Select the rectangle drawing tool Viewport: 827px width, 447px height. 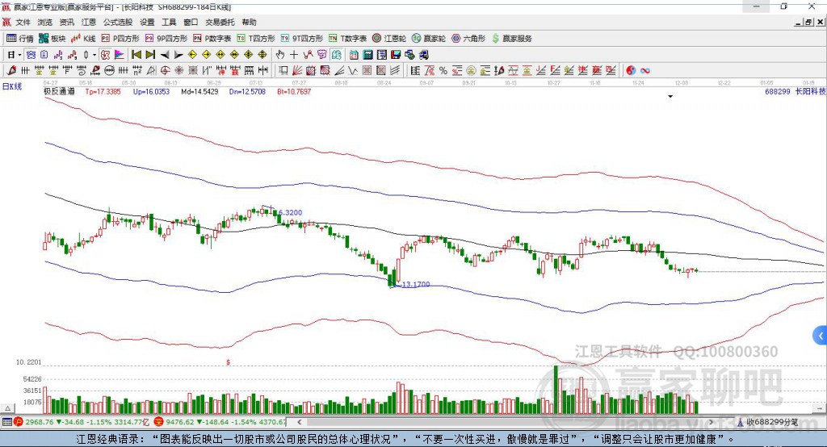click(283, 70)
